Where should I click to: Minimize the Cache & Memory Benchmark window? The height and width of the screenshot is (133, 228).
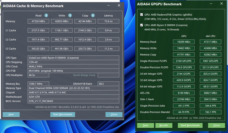coord(108,6)
